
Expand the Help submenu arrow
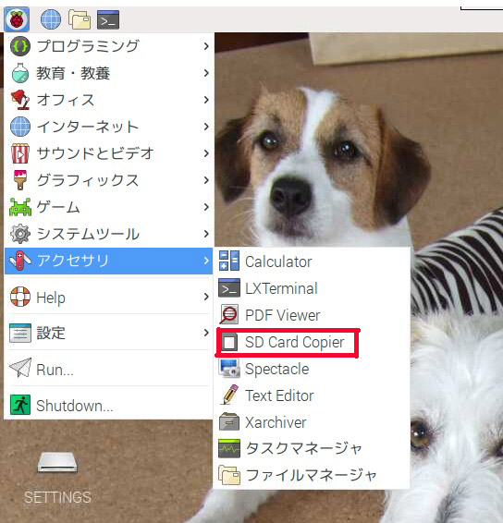206,297
